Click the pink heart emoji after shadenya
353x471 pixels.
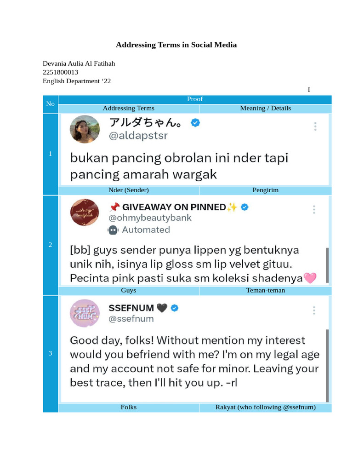point(310,278)
